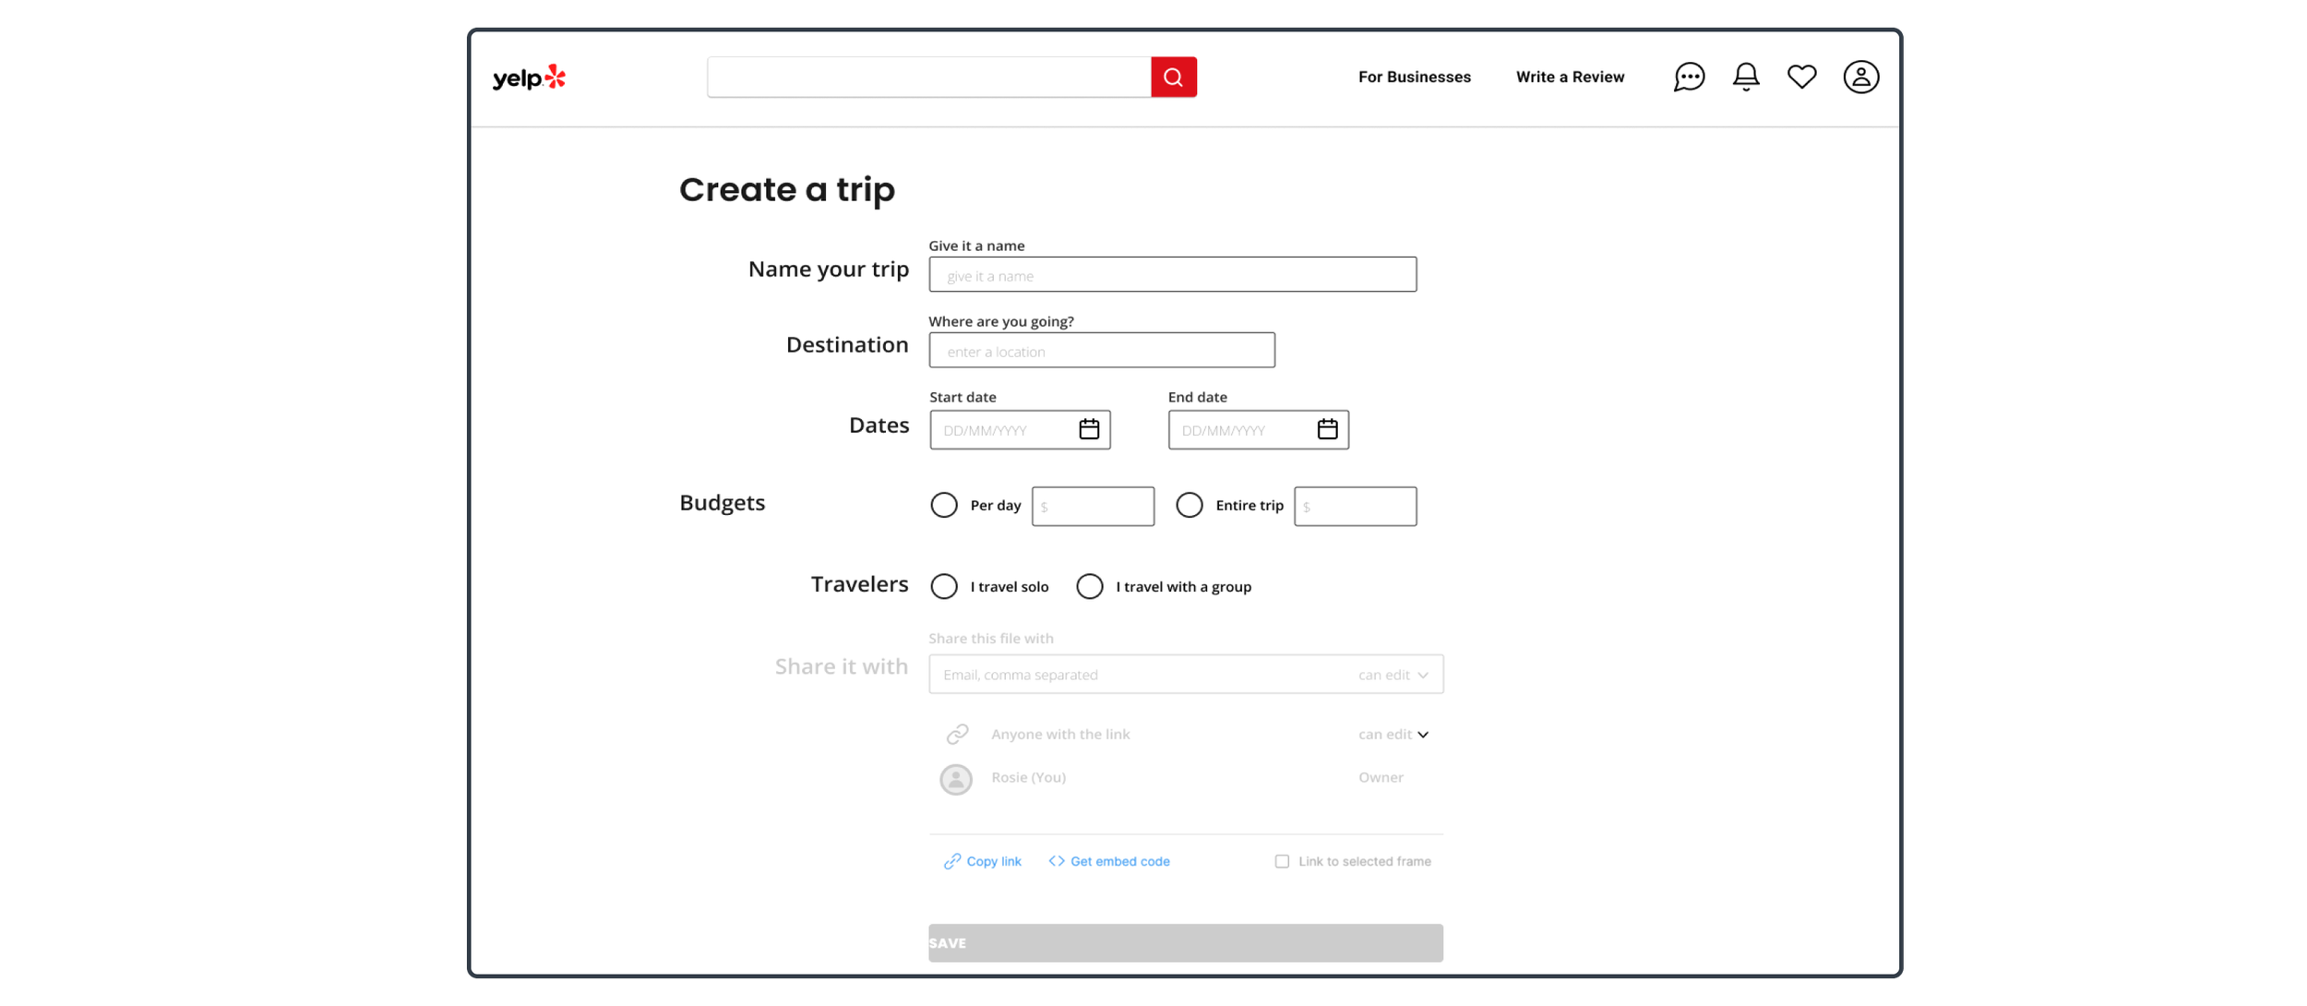Open the user profile avatar icon
The height and width of the screenshot is (1006, 2307).
click(1860, 77)
